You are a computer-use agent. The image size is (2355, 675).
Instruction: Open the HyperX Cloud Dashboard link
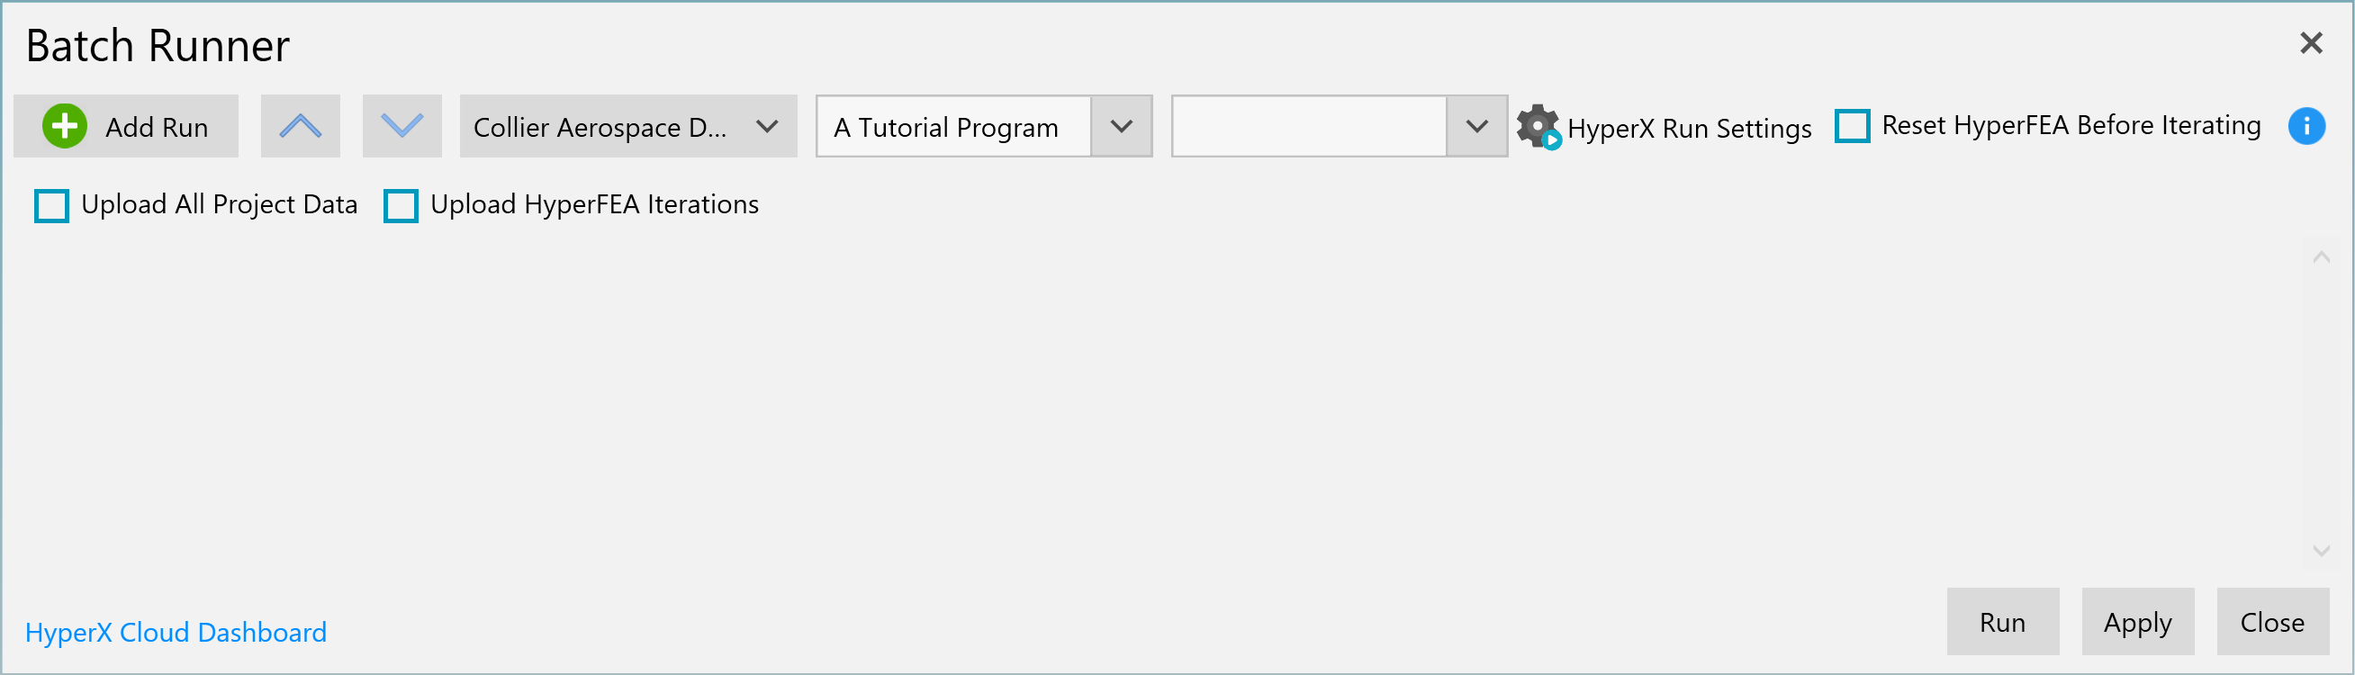176,632
